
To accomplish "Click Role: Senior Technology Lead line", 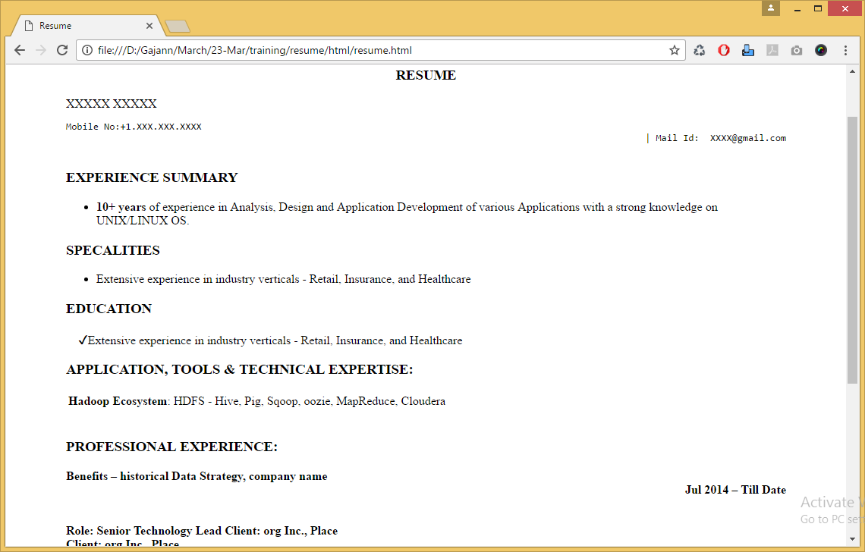I will click(x=202, y=531).
